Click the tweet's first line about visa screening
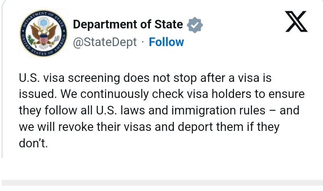The height and width of the screenshot is (191, 323). tap(145, 77)
